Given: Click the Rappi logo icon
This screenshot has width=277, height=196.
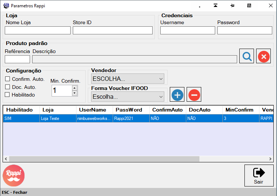Looking at the screenshot, I should 14,176.
